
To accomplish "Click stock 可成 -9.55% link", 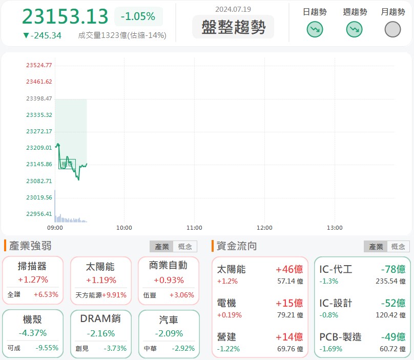I will [33, 348].
